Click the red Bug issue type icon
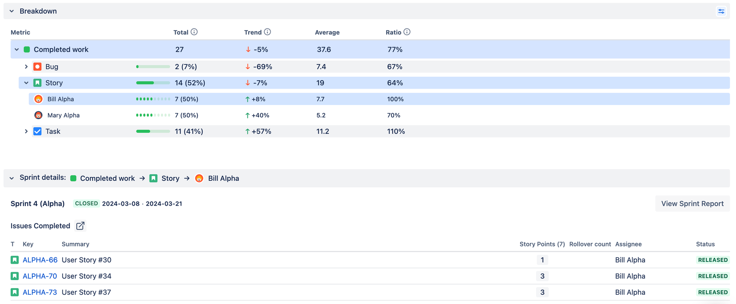736x304 pixels. pyautogui.click(x=38, y=66)
